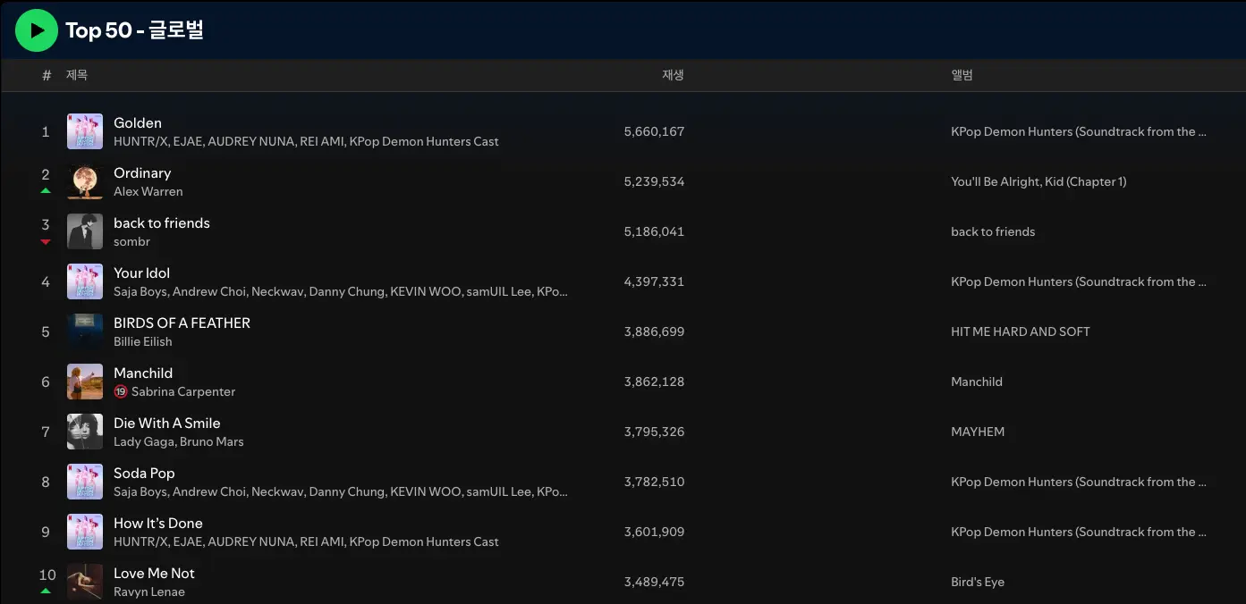Open the Your Idol song title
The width and height of the screenshot is (1246, 604).
[141, 273]
